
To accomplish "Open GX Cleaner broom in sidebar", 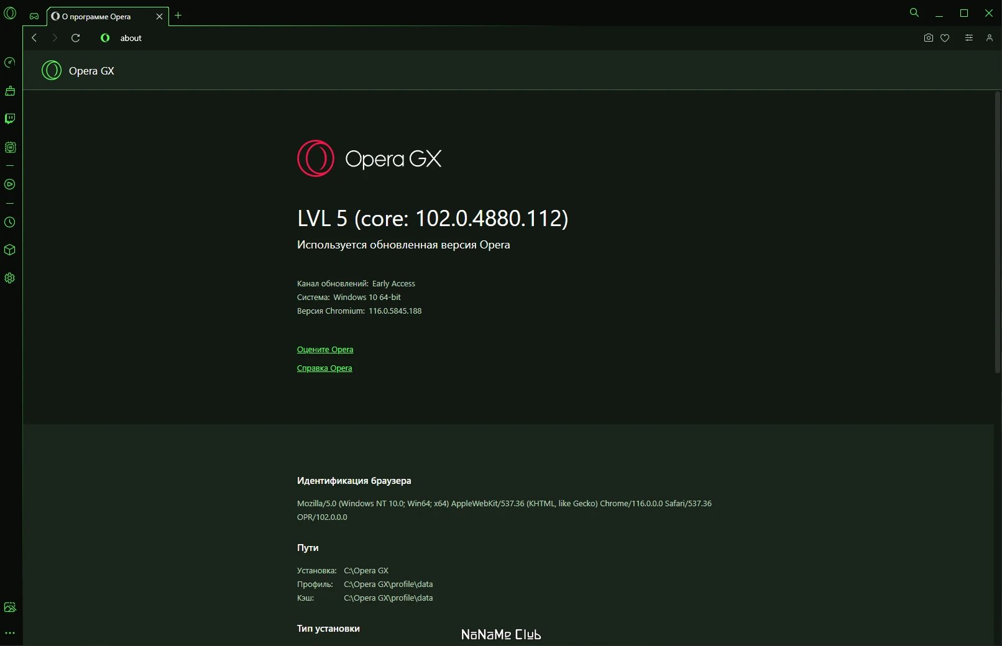I will (x=10, y=91).
